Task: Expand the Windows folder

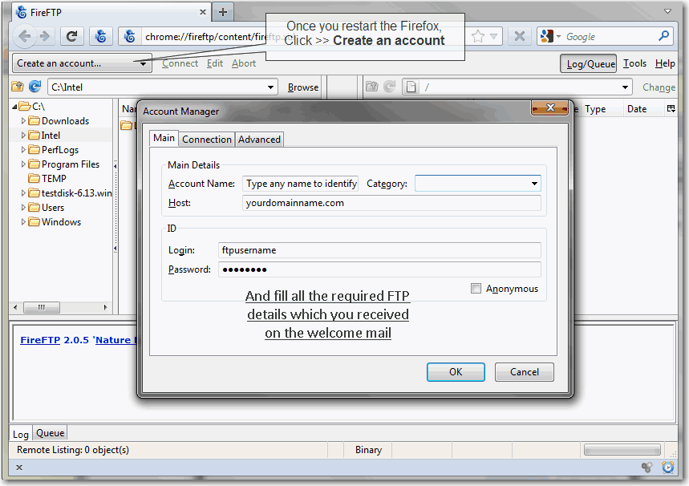Action: pos(23,222)
